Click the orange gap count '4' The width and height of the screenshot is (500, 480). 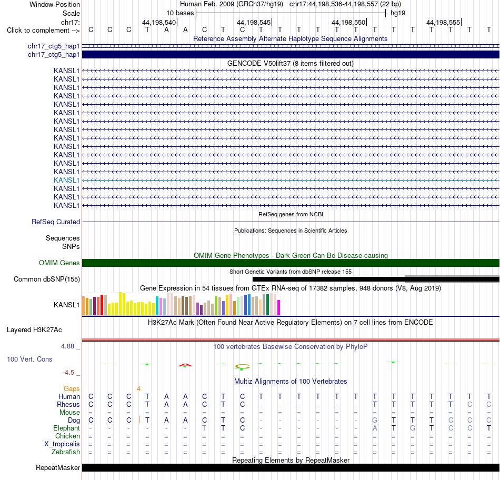pos(138,388)
